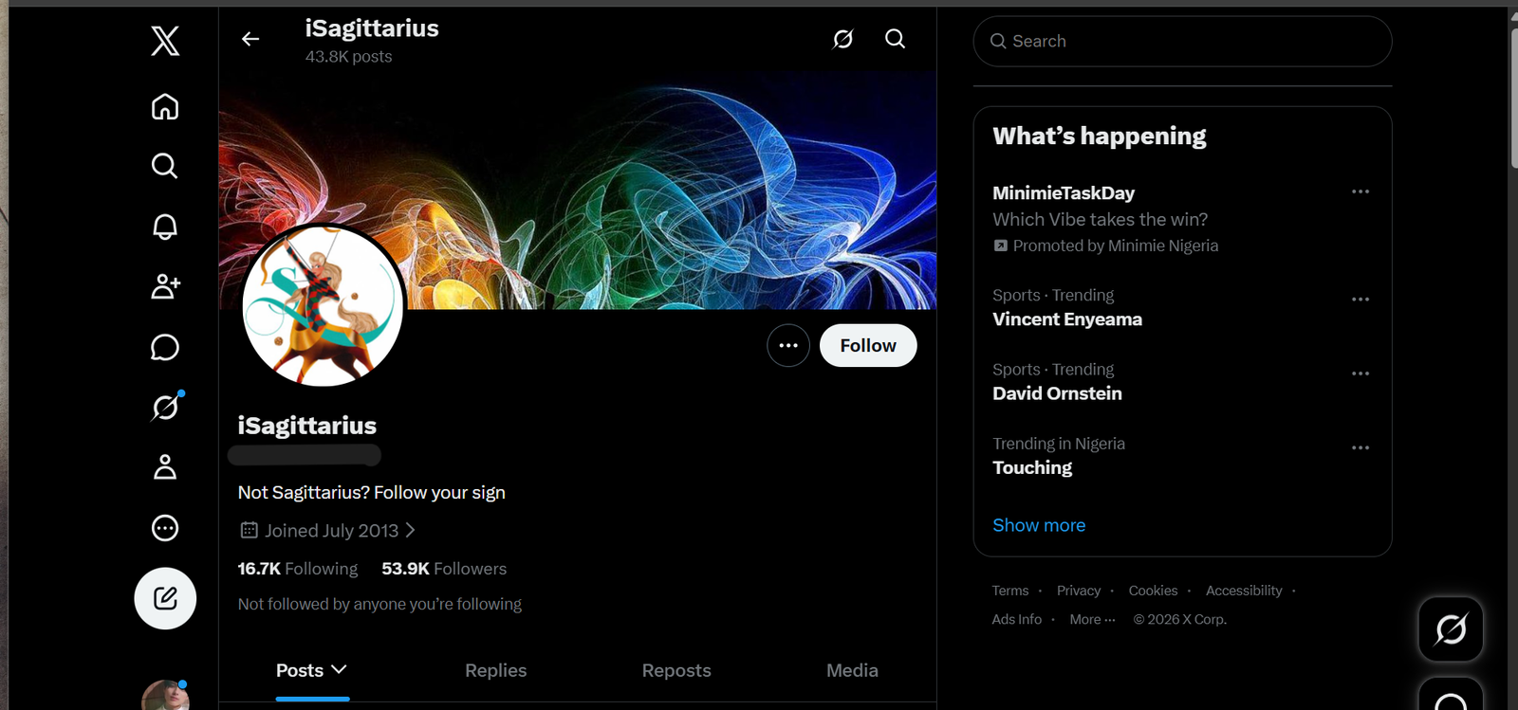Click the '© 2026 X Corp.' footer text
Image resolution: width=1518 pixels, height=710 pixels.
point(1179,619)
